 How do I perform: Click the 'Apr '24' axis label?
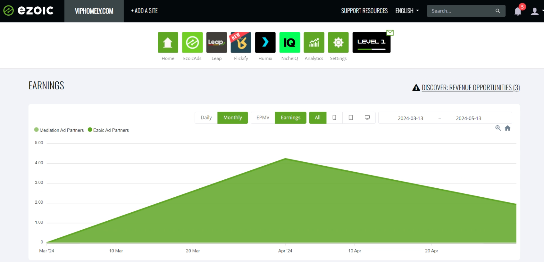[x=285, y=251]
